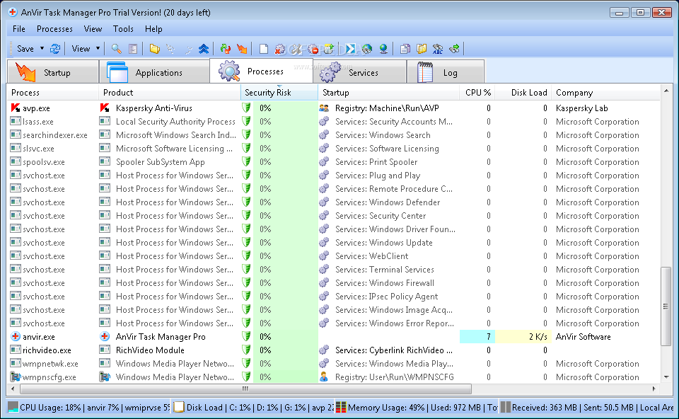Switch to the Services tab

click(359, 72)
